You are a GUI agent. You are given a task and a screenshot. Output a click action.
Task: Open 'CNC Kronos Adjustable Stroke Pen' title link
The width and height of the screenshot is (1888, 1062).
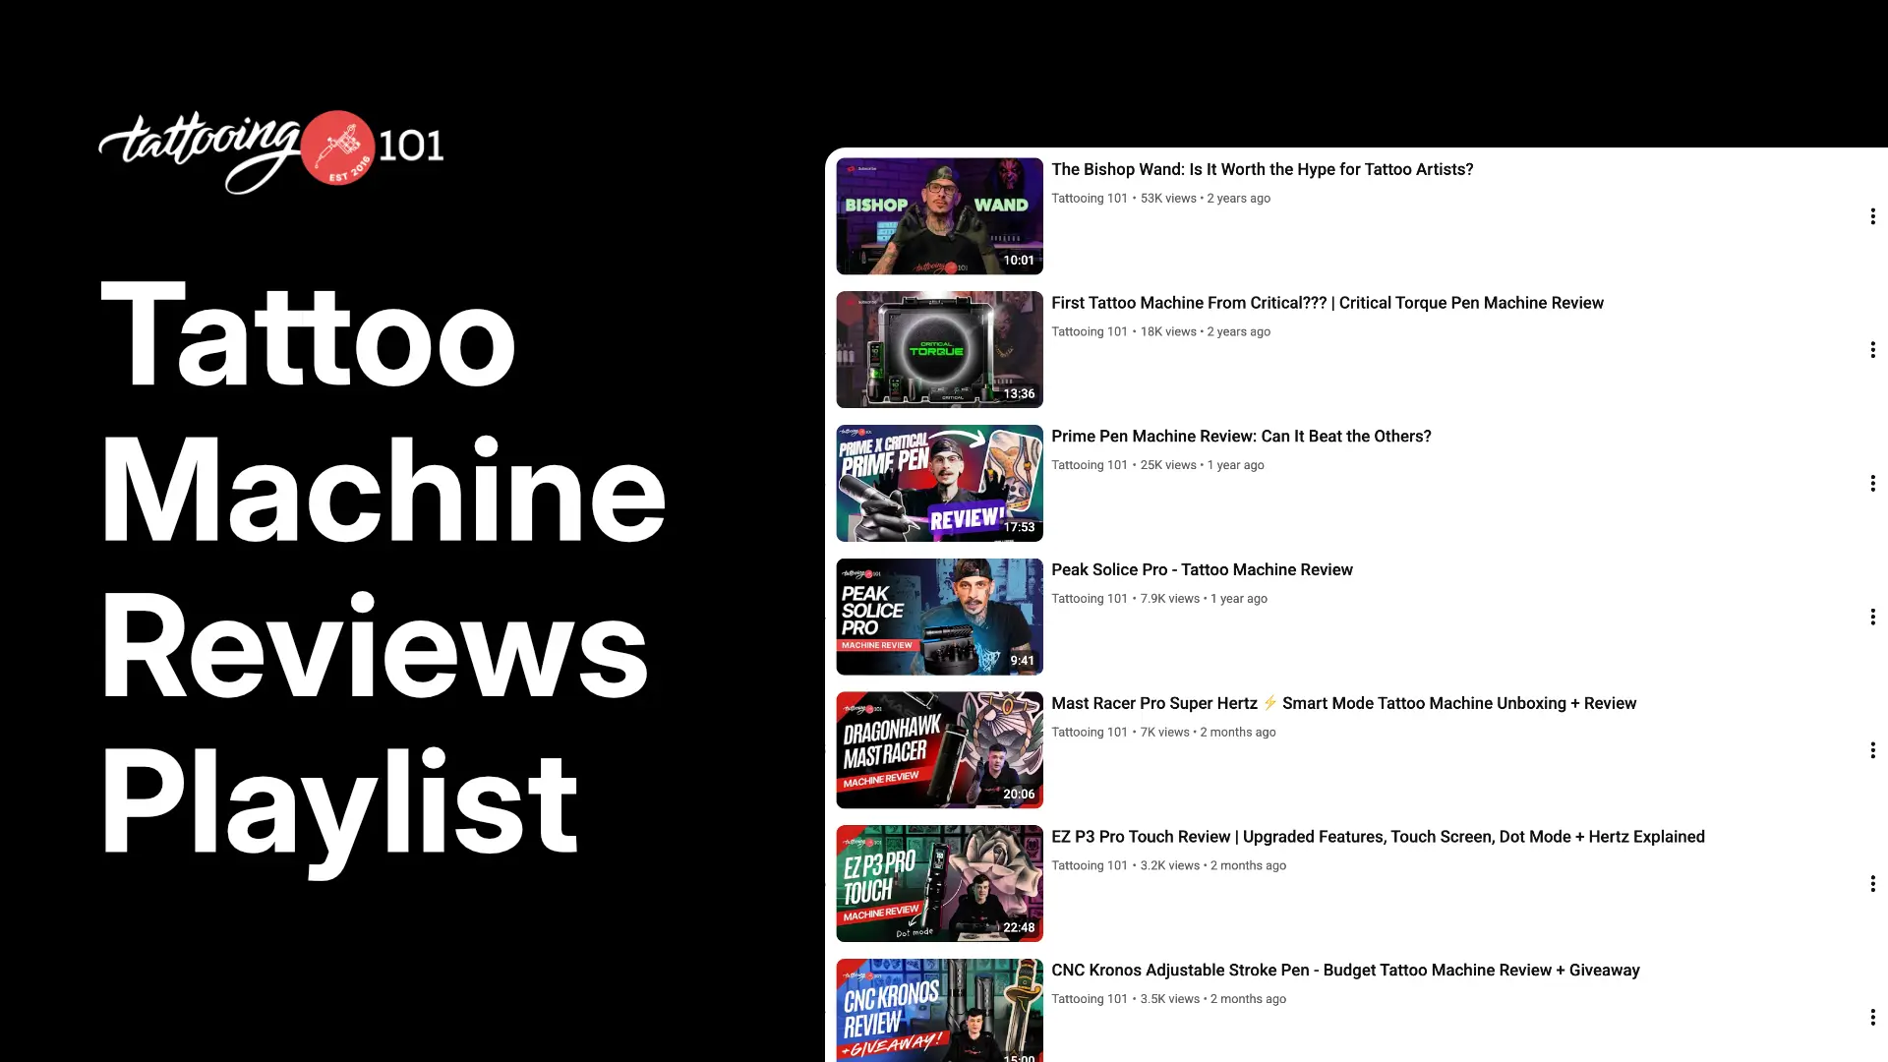click(x=1345, y=970)
